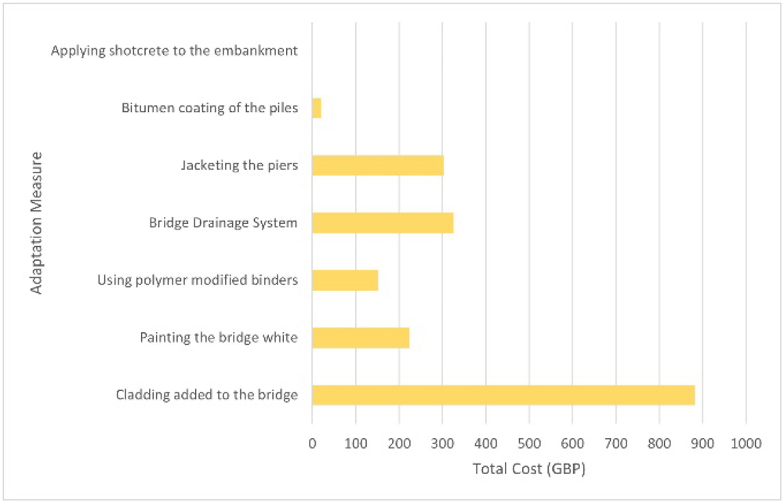784x503 pixels.
Task: Click the 'Painting the bridge white' label
Action: pyautogui.click(x=219, y=338)
